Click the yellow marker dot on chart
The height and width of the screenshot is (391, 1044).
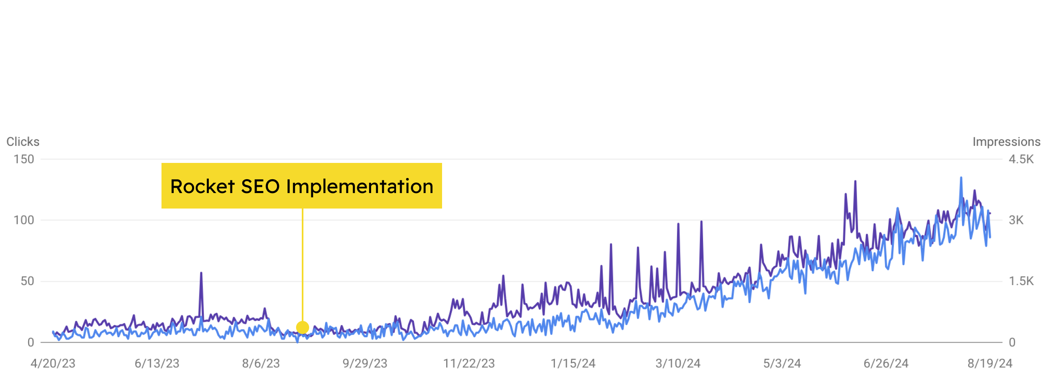click(303, 327)
